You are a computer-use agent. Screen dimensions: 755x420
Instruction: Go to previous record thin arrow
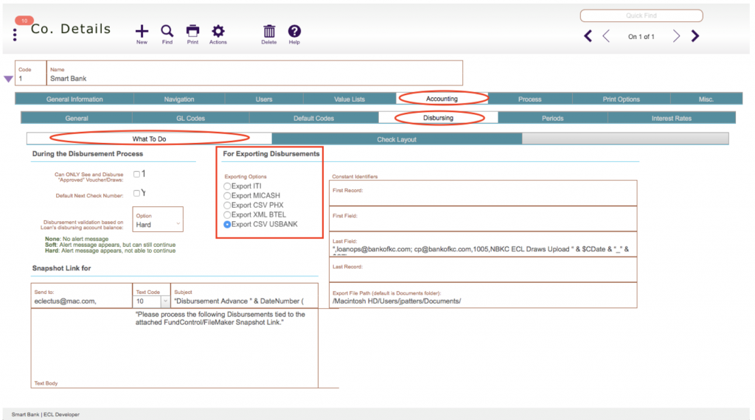(x=606, y=36)
